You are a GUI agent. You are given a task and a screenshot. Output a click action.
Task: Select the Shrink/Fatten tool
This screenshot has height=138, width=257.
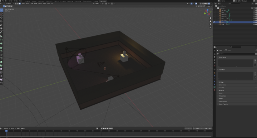coord(1,76)
